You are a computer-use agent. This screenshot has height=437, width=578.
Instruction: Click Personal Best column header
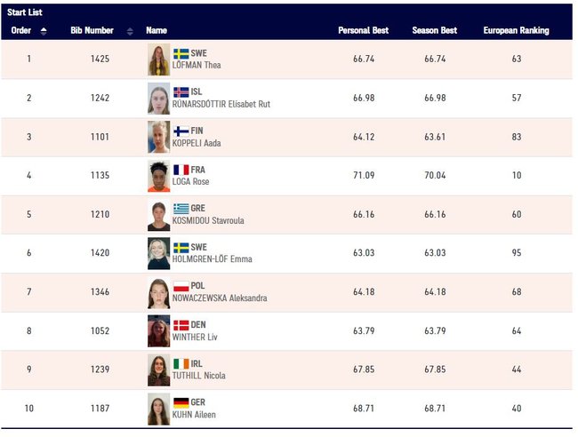[x=363, y=31]
